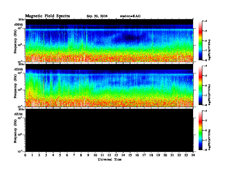Image resolution: width=230 pixels, height=178 pixels.
Task: Click the -4 value on the top colorbar
Action: (x=206, y=21)
